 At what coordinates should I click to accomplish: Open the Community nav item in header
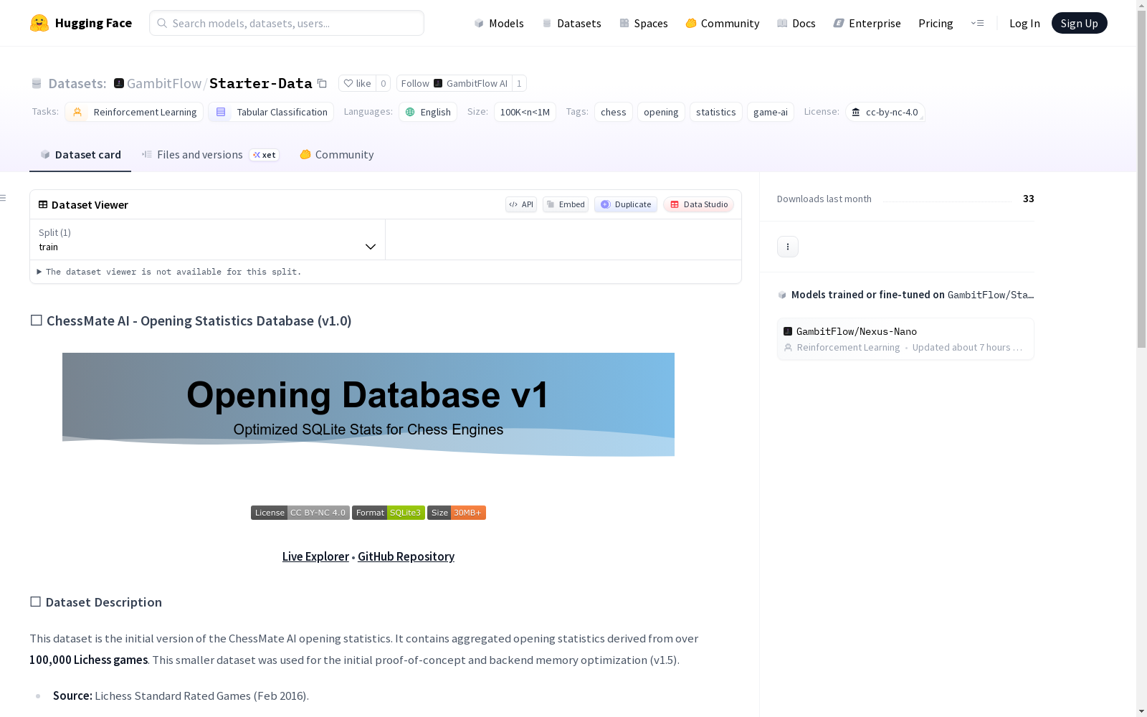pyautogui.click(x=722, y=23)
